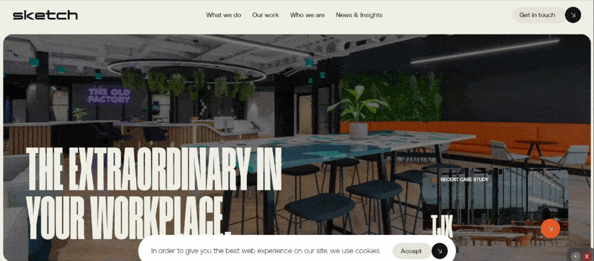Click The Old Factory neon sign in hero

[109, 96]
